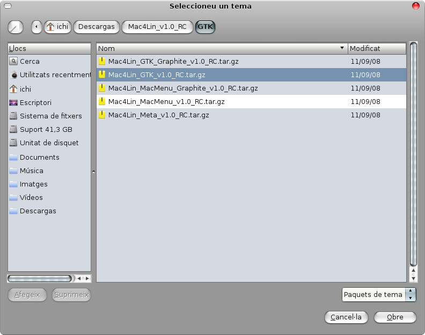The image size is (425, 335).
Task: Select Mac4Lin_MacMenu_Graphite_v1.0_RC.tar.gz file
Action: [251, 88]
